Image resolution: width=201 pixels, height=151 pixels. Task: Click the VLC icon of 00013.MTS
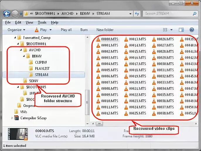click(x=126, y=39)
